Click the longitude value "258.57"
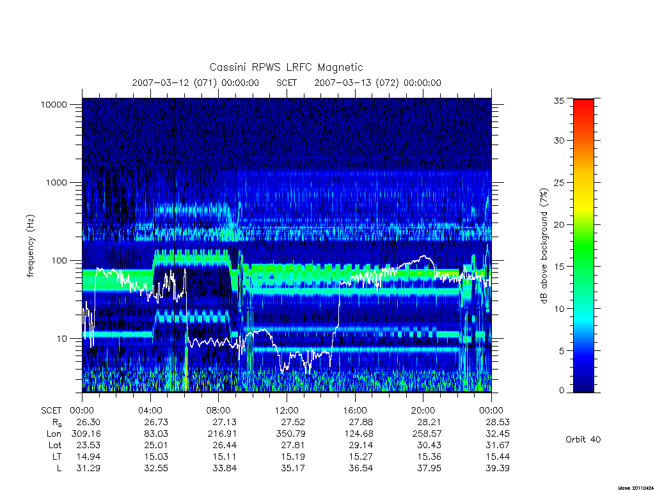Viewport: 655px width, 491px height. coord(427,434)
